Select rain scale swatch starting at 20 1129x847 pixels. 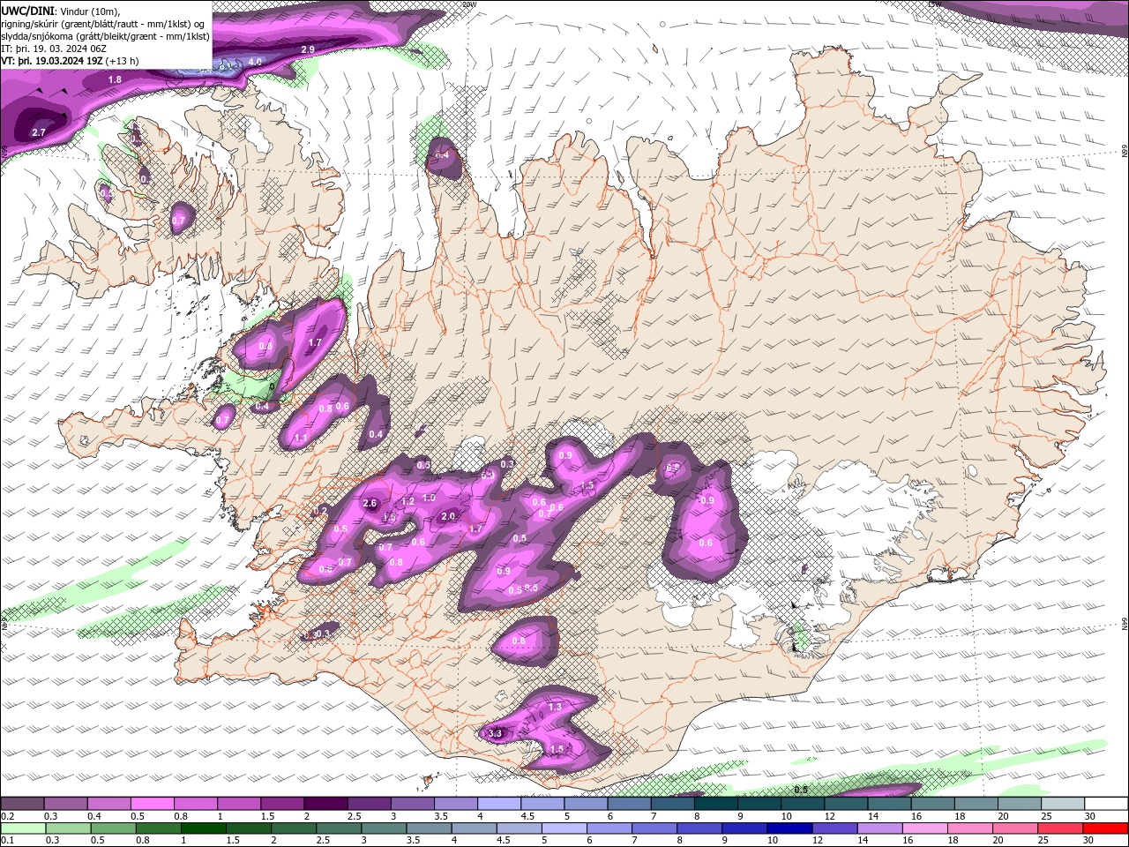point(1015,828)
